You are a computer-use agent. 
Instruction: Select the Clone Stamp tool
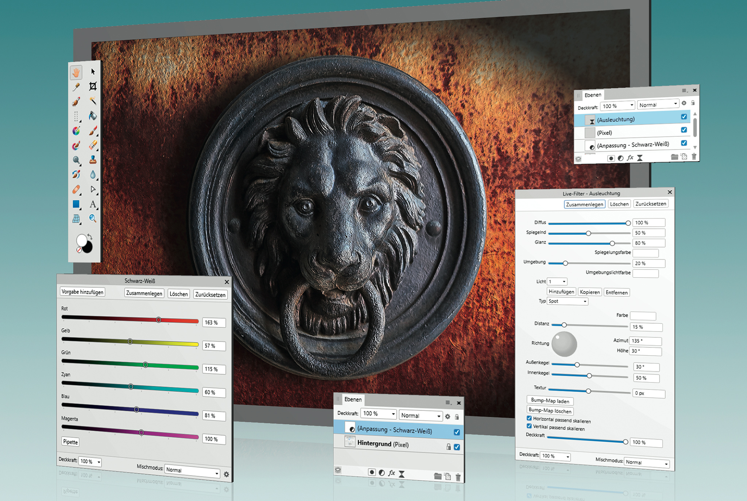pyautogui.click(x=93, y=160)
